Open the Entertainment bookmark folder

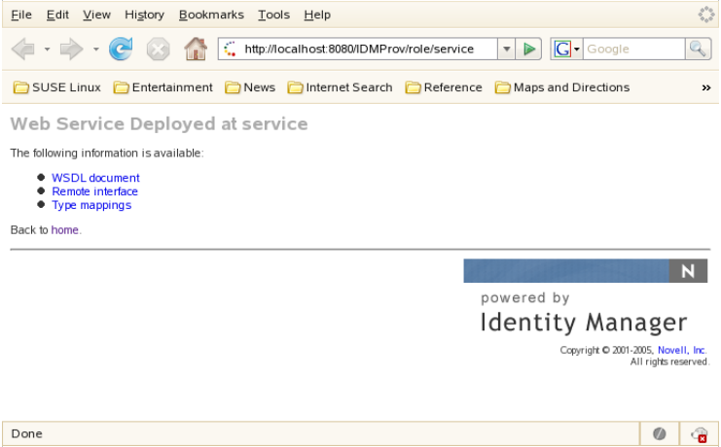pos(163,87)
